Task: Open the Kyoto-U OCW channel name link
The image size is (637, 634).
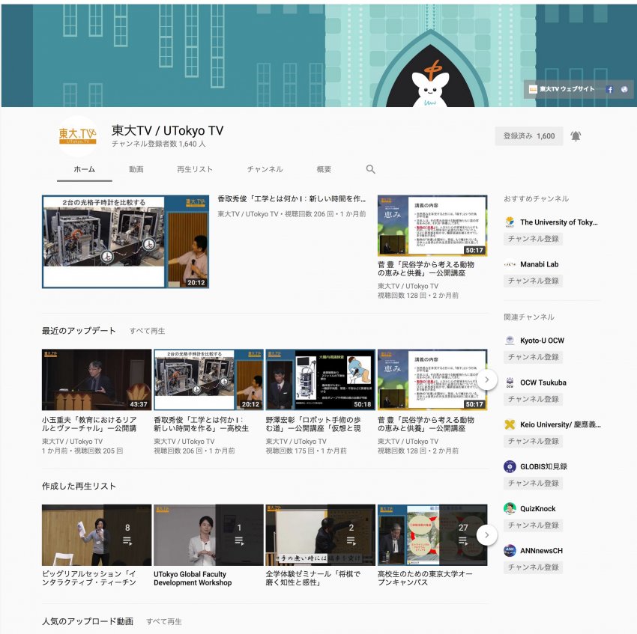Action: coord(542,341)
